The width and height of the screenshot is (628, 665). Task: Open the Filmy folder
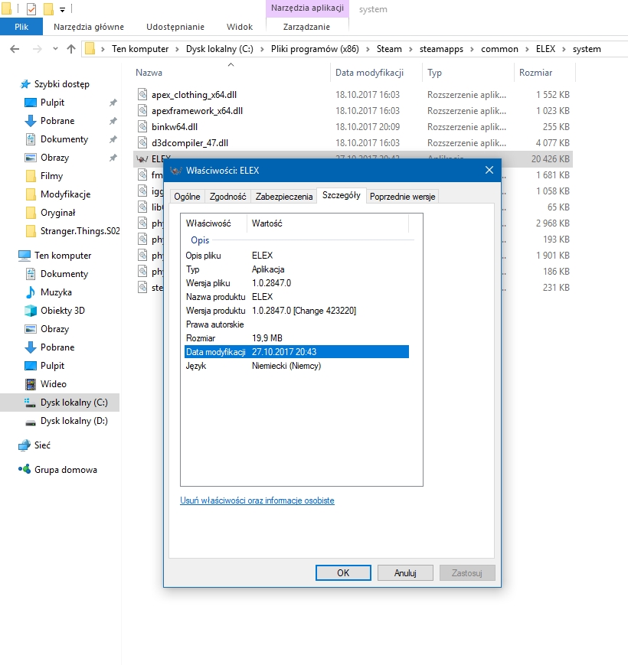click(52, 176)
